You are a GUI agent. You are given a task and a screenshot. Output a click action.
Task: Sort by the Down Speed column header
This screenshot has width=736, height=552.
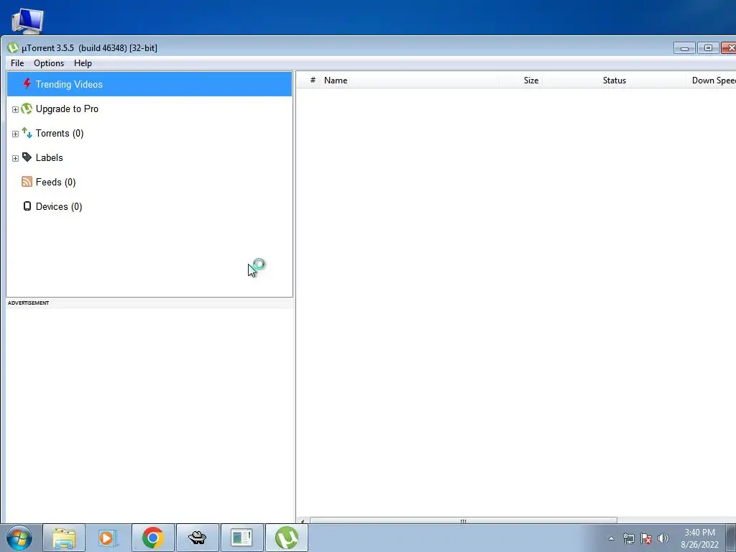click(x=712, y=80)
